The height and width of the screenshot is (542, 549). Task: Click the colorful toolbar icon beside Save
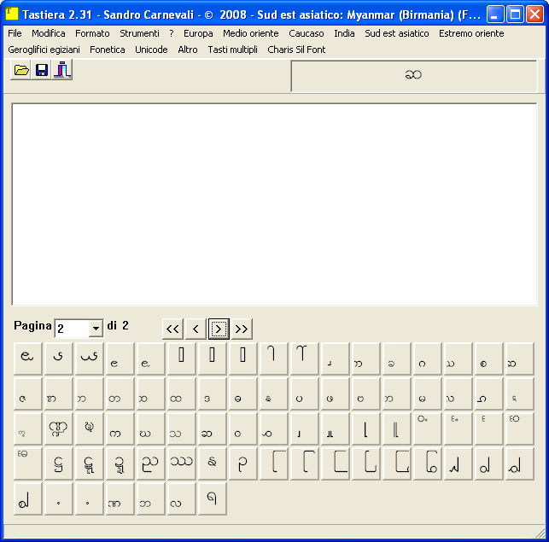point(62,70)
